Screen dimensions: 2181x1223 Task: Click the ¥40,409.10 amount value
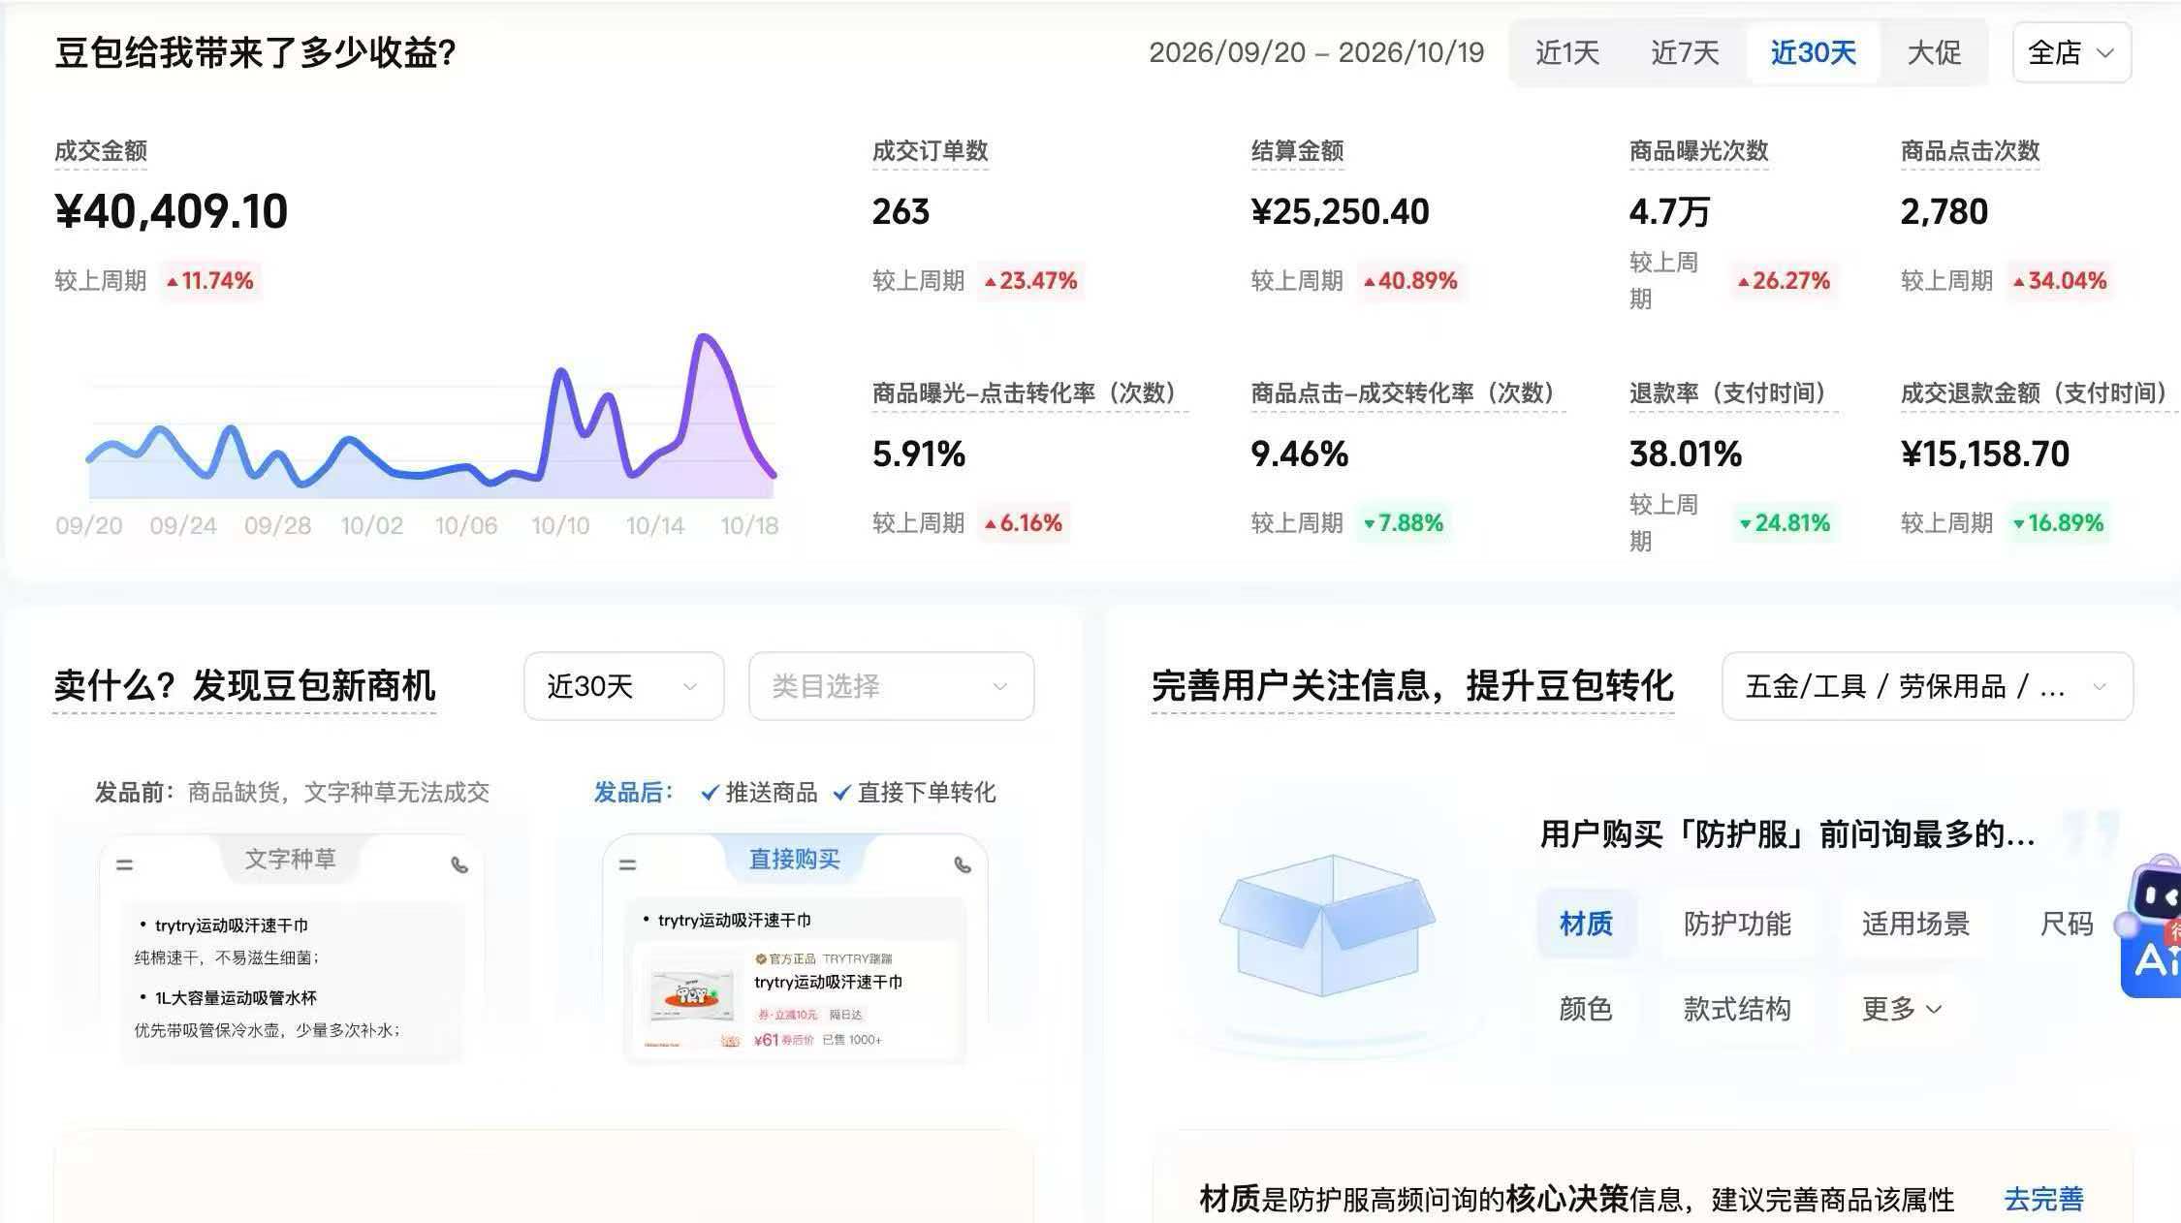coord(172,211)
